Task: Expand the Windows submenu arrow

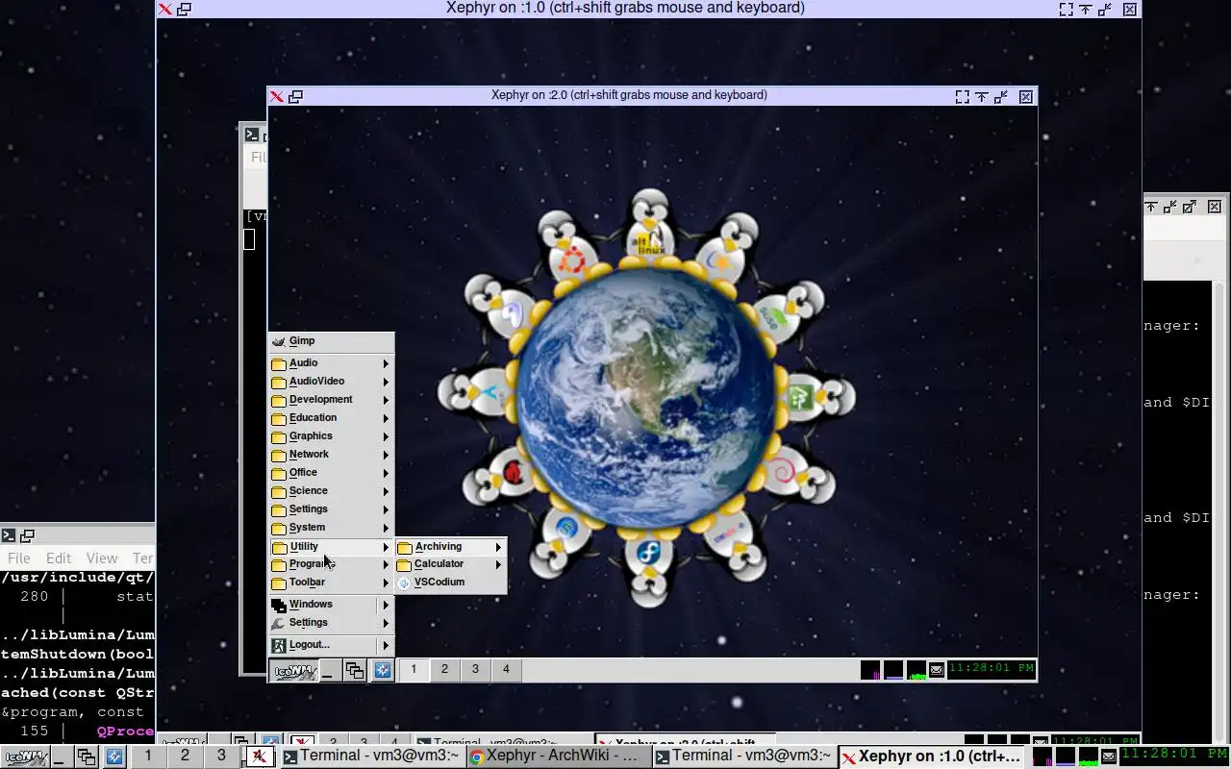Action: tap(386, 605)
